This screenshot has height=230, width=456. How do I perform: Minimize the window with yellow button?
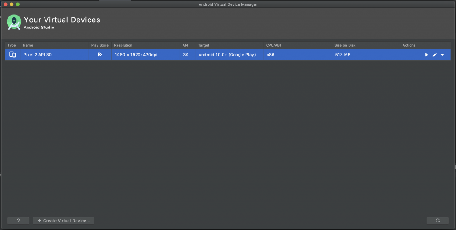pos(12,4)
